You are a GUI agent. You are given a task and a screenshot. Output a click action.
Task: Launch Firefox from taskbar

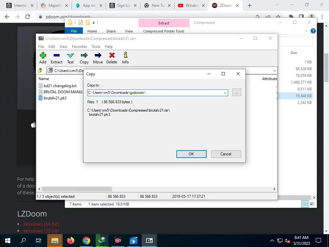point(71,241)
